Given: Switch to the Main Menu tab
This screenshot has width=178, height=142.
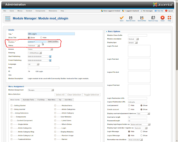Looking at the screenshot, I should tap(52, 100).
